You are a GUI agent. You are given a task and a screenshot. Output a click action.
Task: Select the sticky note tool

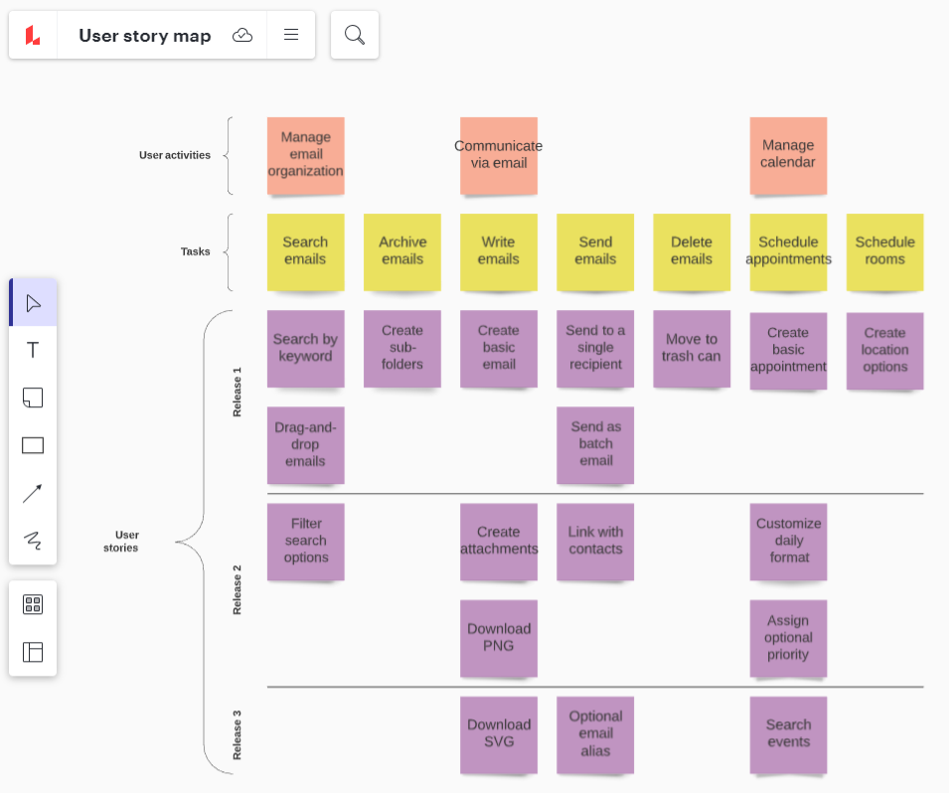[33, 397]
